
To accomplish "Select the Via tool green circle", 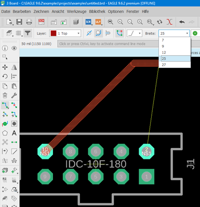I will tap(5, 124).
